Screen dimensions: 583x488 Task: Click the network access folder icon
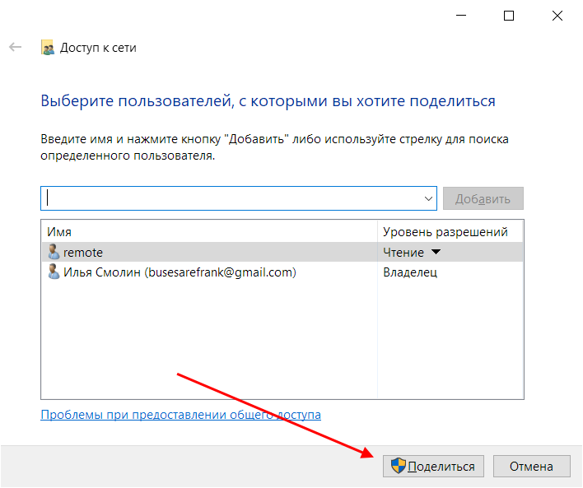coord(47,48)
